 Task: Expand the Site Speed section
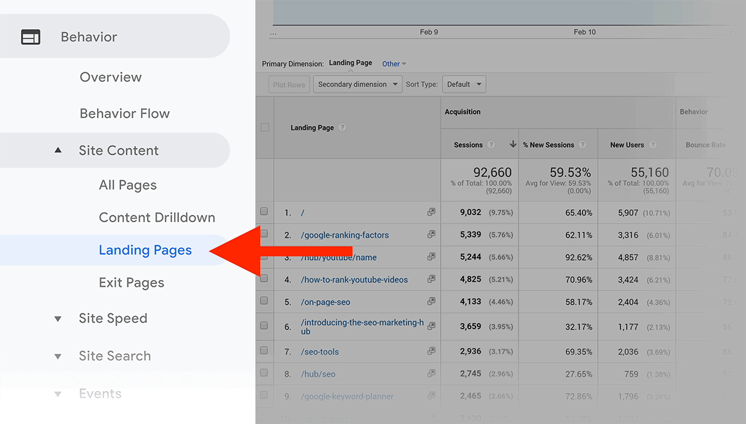pos(58,319)
